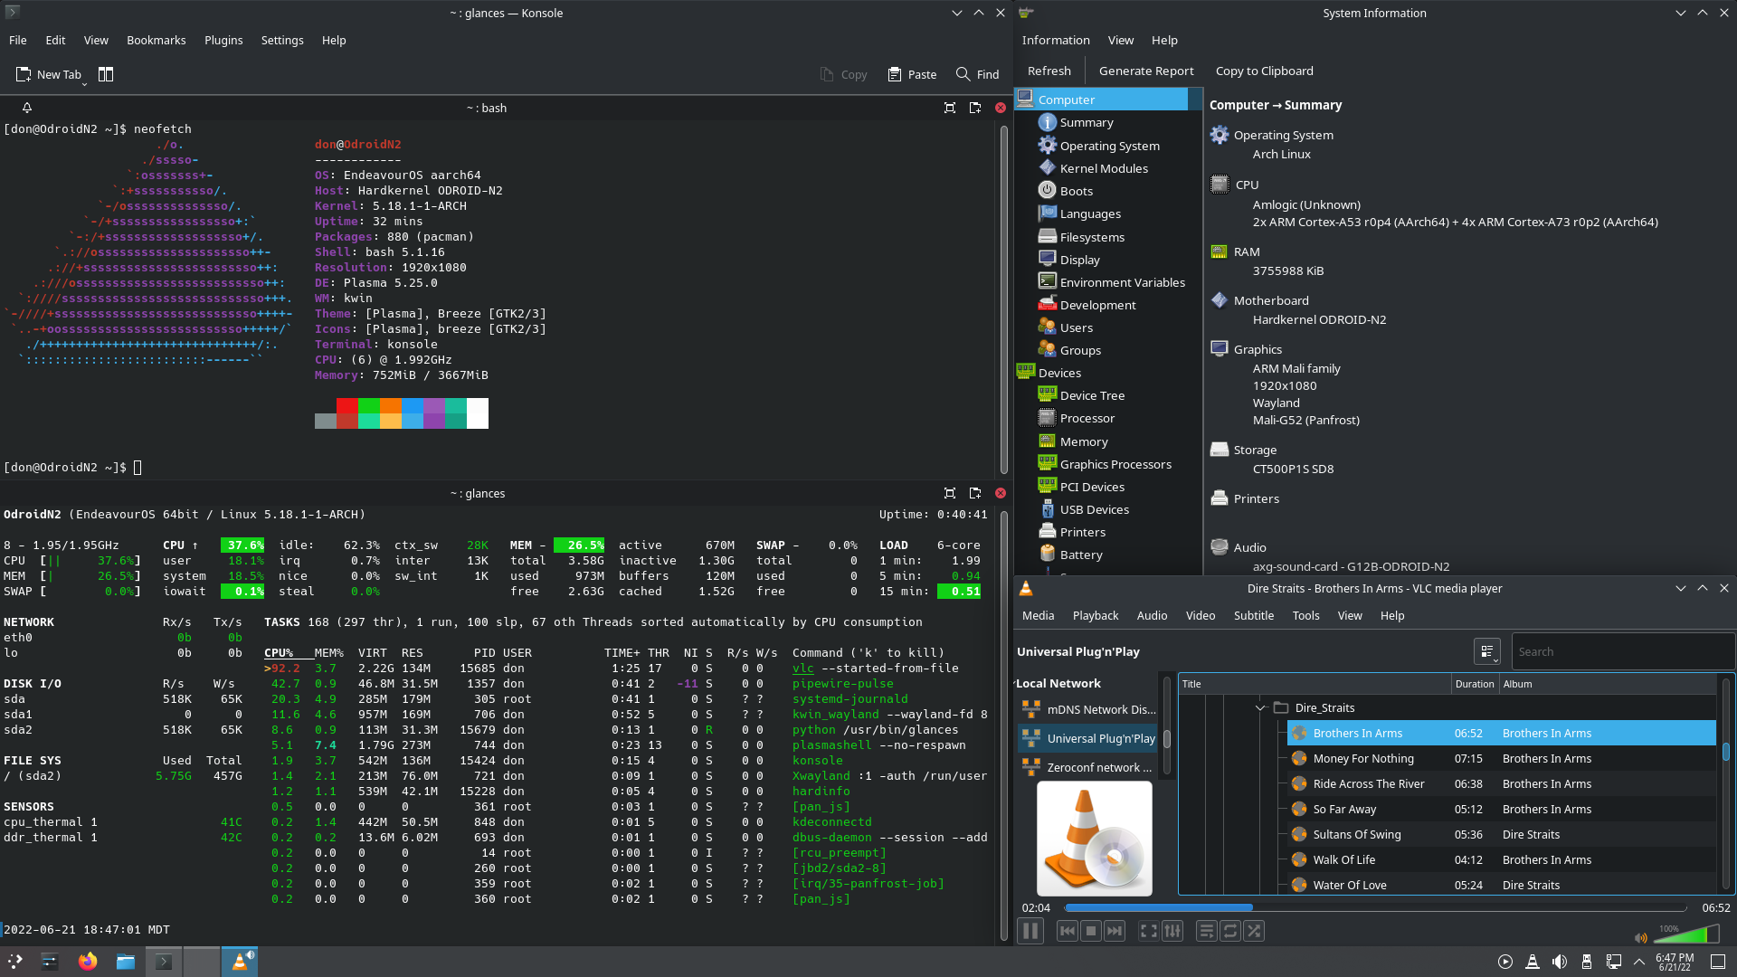The width and height of the screenshot is (1737, 977).
Task: Maximize the glances terminal pane
Action: point(950,493)
